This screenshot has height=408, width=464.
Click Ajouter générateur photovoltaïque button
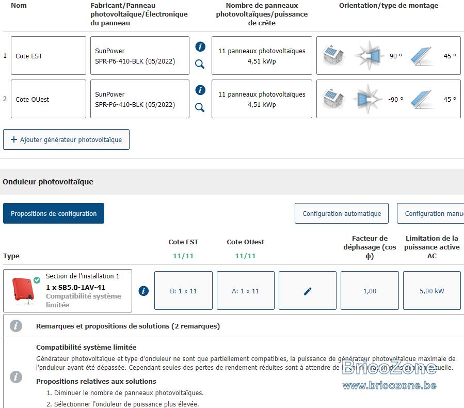click(x=66, y=139)
